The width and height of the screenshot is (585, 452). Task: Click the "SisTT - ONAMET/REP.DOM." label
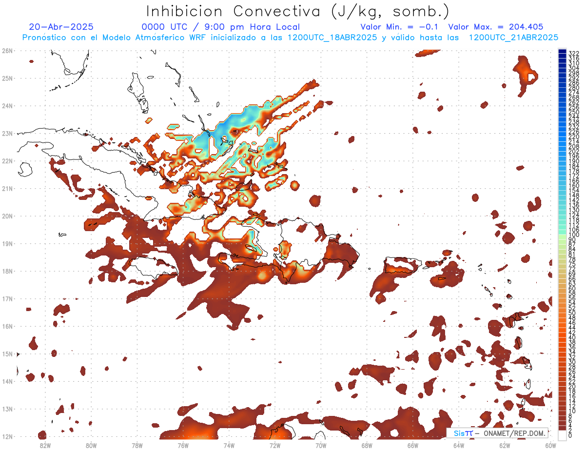(x=497, y=433)
